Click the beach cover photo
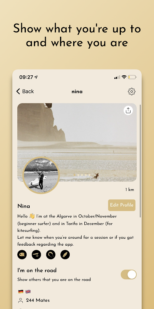This screenshot has height=309, width=154. 77,142
